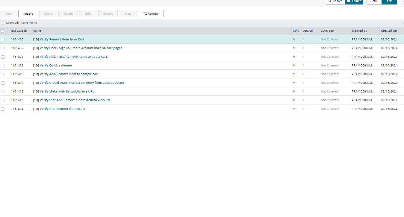Screen dimensions: 404x217
Task: Open 'Verify Remove Item from Cart' test case
Action: click(x=59, y=40)
